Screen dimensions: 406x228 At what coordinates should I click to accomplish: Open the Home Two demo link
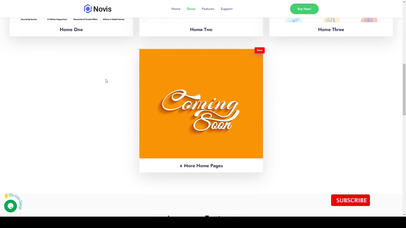201,29
